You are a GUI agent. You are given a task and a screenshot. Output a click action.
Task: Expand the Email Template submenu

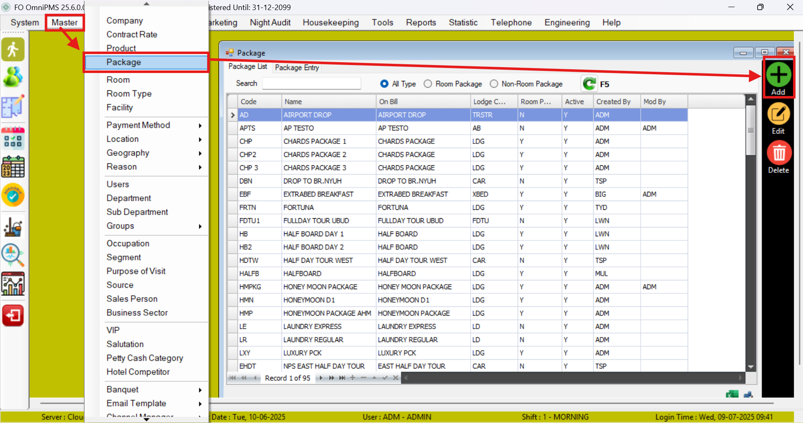pyautogui.click(x=146, y=403)
